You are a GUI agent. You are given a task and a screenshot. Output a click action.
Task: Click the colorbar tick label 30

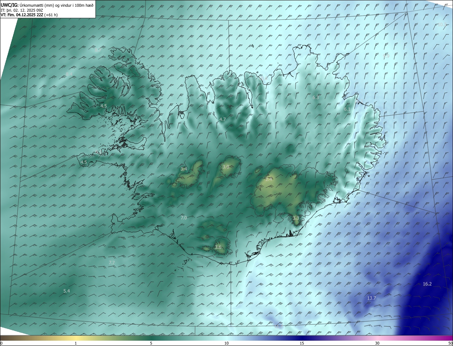pos(377,343)
